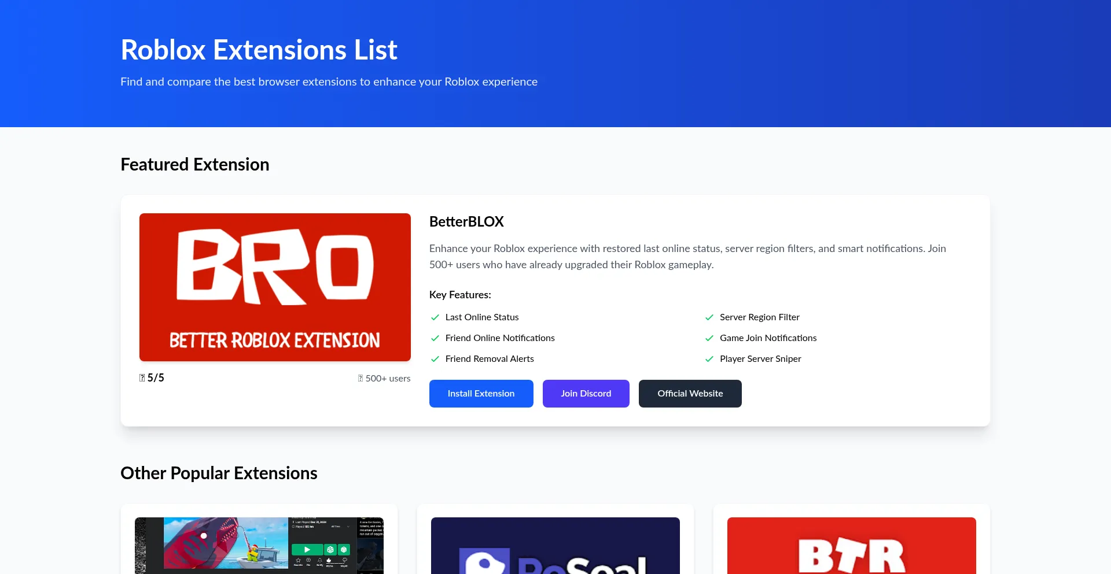Click the 'Last Online Status' feature text
Image resolution: width=1111 pixels, height=574 pixels.
[482, 317]
